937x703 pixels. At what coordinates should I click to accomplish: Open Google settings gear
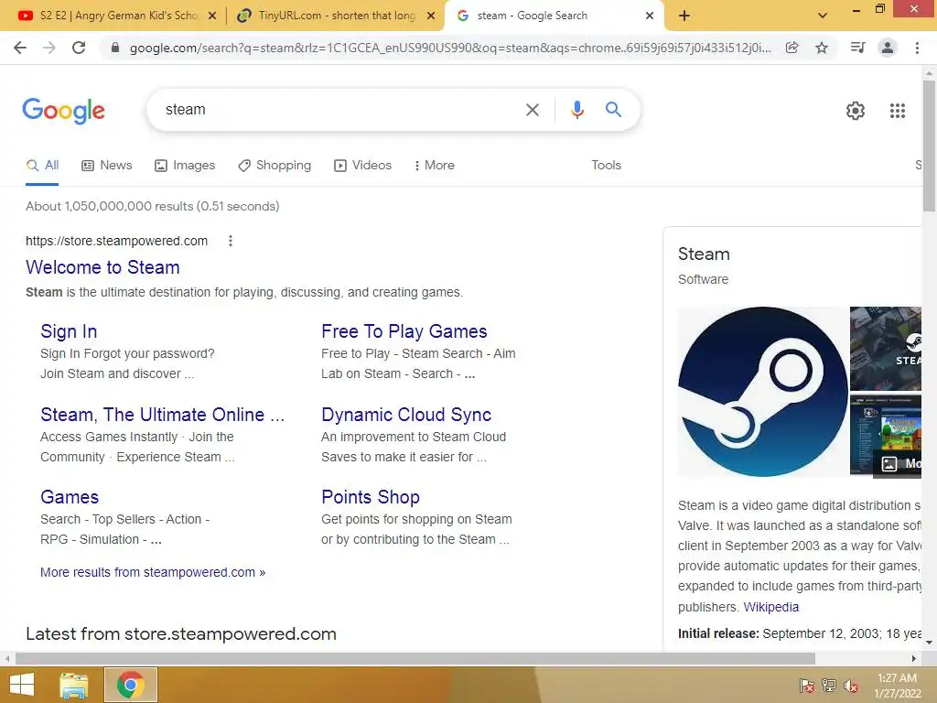click(x=856, y=111)
